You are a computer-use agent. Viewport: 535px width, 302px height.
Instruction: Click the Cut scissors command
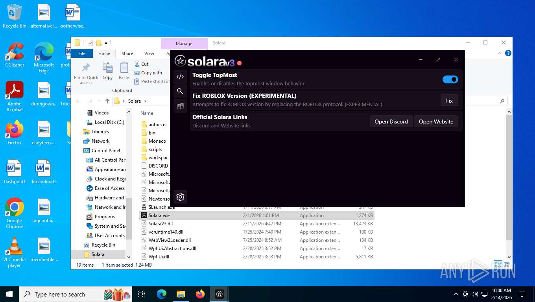pyautogui.click(x=141, y=64)
